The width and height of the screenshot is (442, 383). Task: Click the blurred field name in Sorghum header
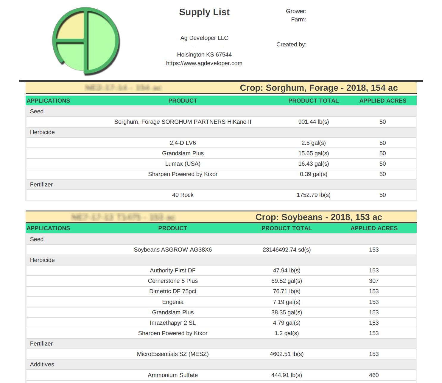[123, 88]
